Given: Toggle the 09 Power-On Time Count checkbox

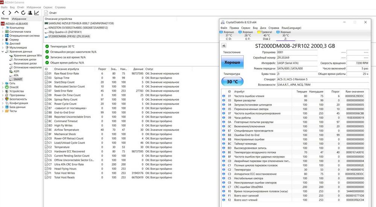Looking at the screenshot, I should pos(47,95).
